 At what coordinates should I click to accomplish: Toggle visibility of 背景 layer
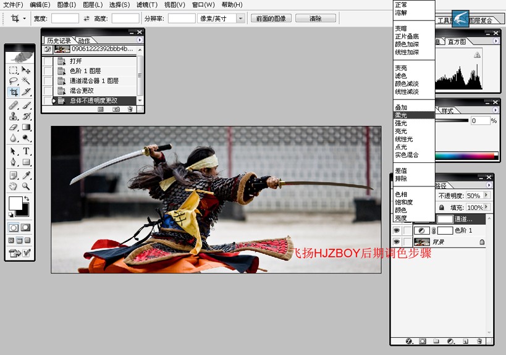(x=397, y=241)
